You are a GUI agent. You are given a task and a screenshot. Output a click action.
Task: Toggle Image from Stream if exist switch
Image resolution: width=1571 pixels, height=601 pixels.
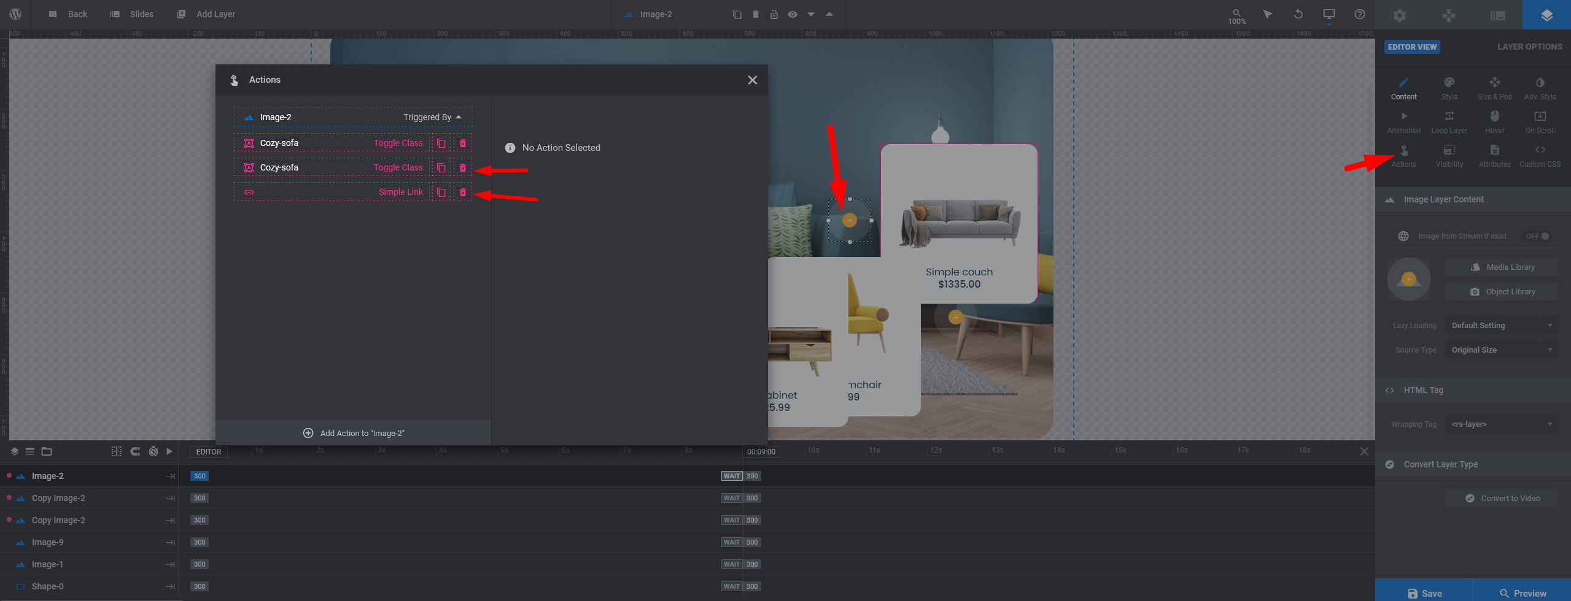[x=1540, y=236]
